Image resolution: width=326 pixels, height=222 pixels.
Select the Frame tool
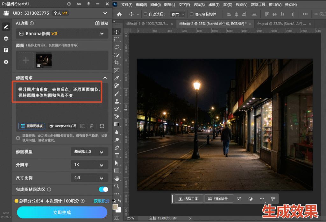click(117, 70)
